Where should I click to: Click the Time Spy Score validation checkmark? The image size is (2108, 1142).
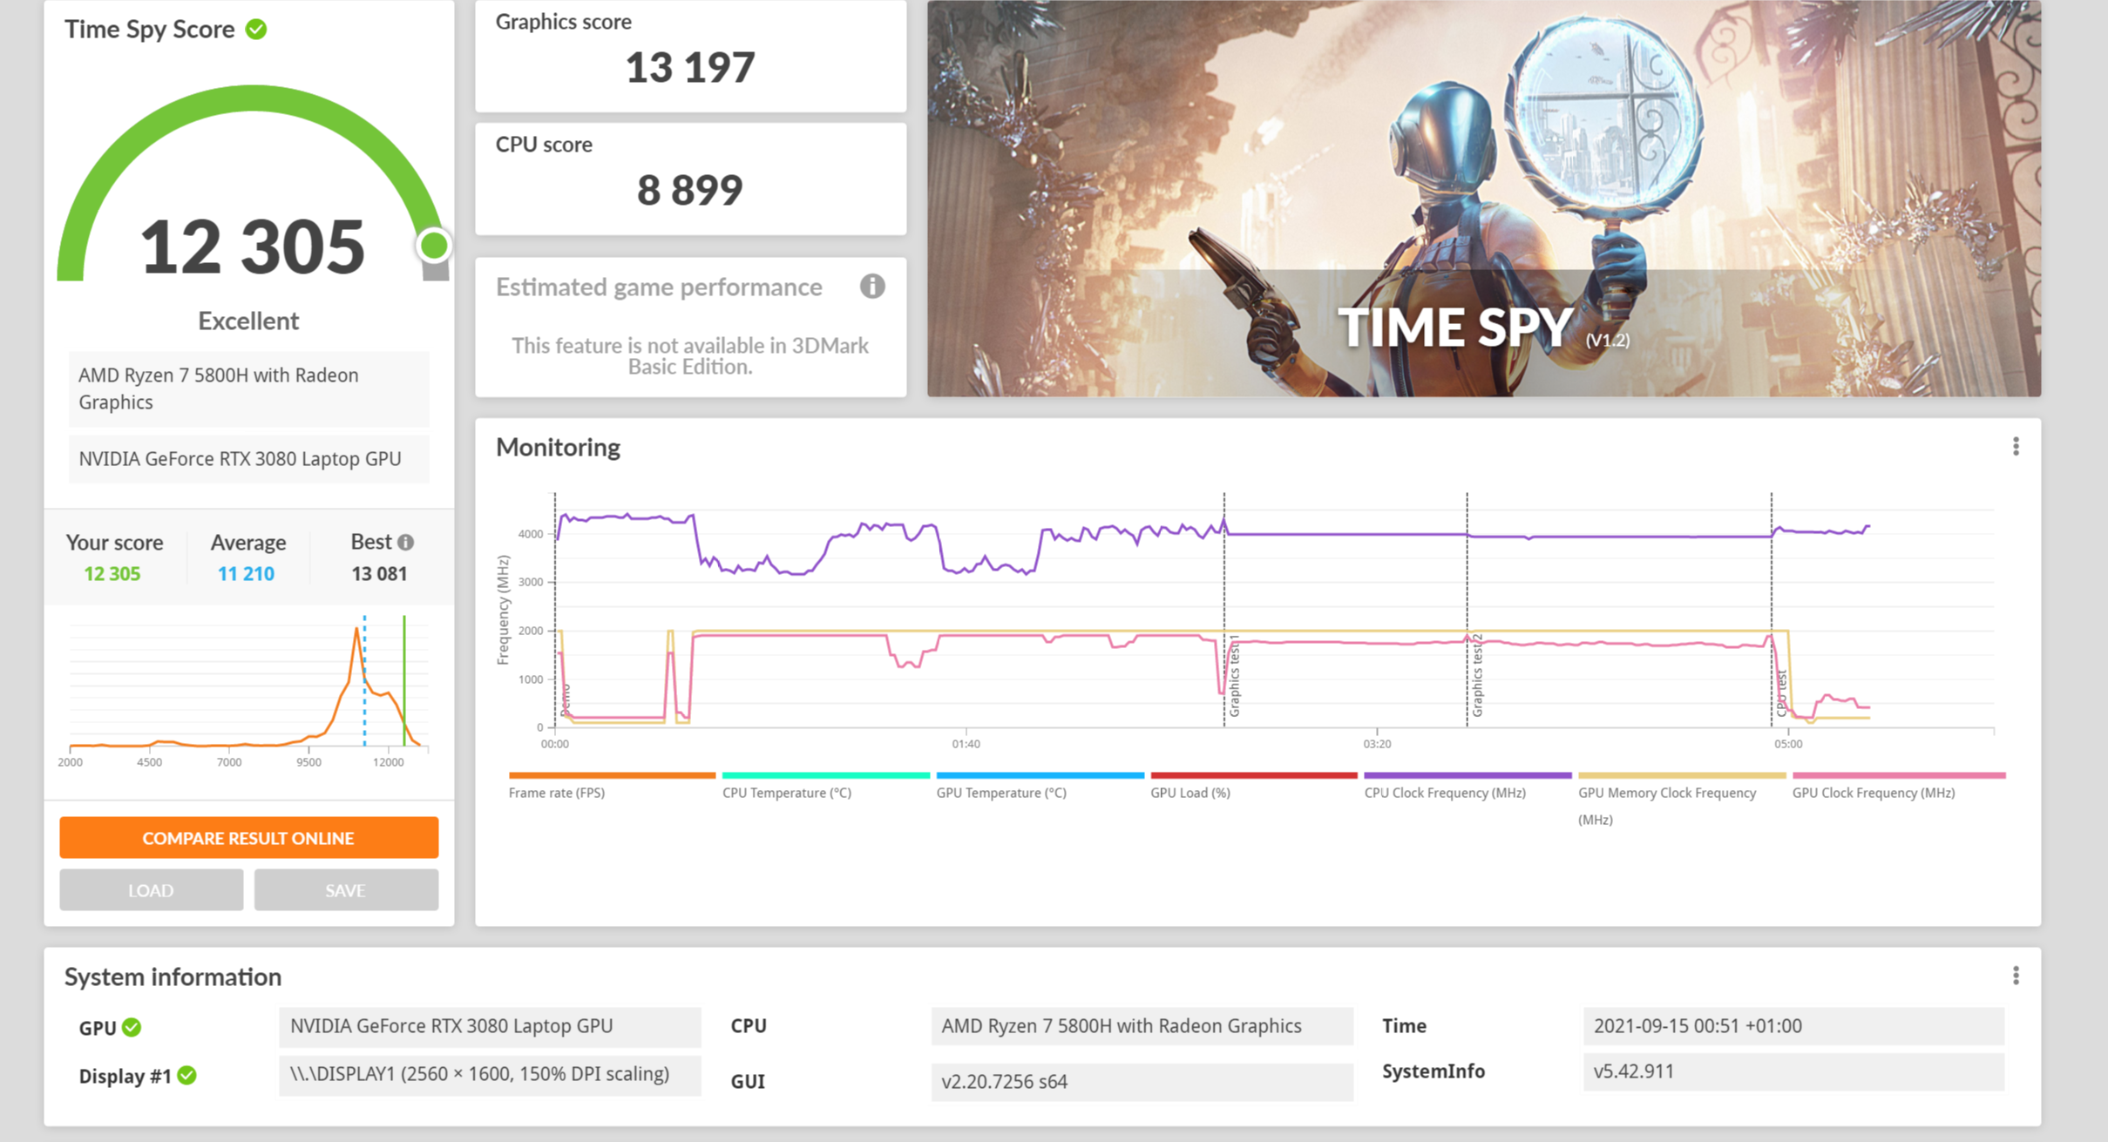click(256, 30)
